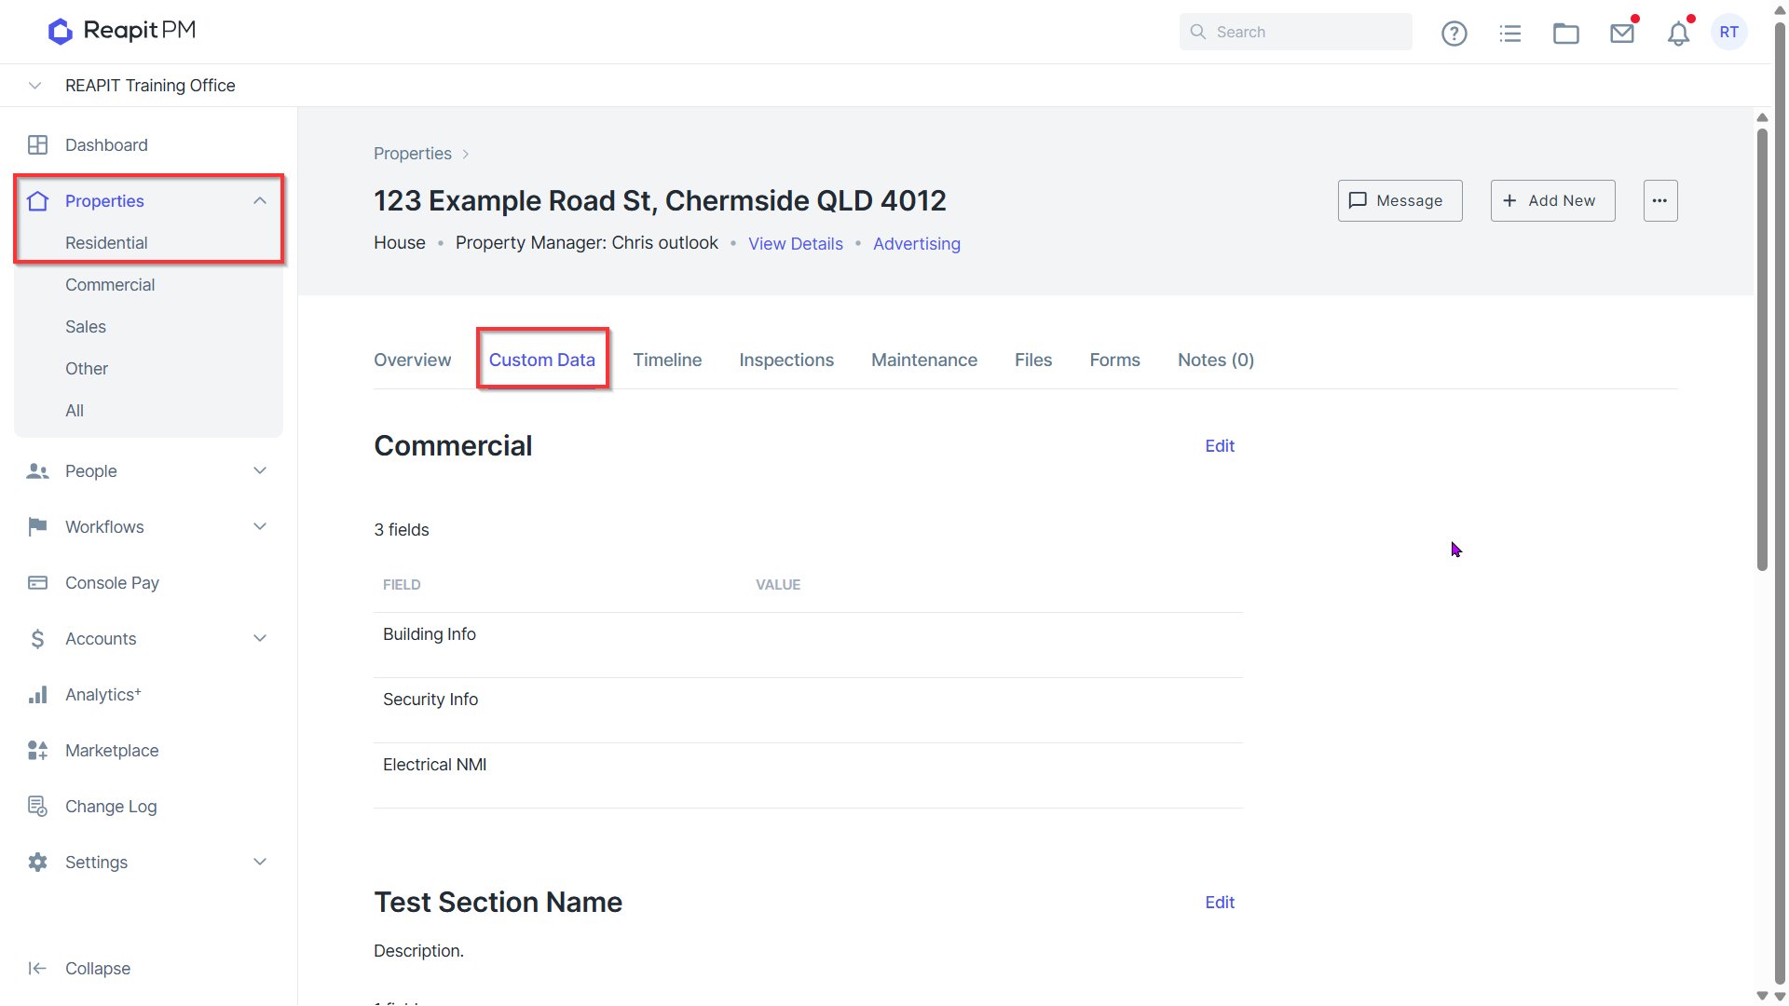1789x1006 pixels.
Task: Expand the People section chevron
Action: [260, 471]
